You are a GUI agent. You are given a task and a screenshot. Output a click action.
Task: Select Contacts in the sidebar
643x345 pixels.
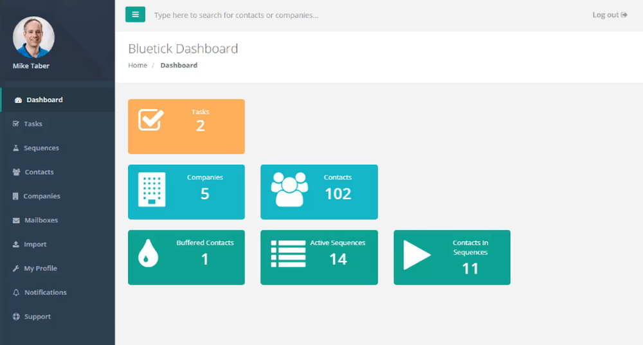click(58, 172)
